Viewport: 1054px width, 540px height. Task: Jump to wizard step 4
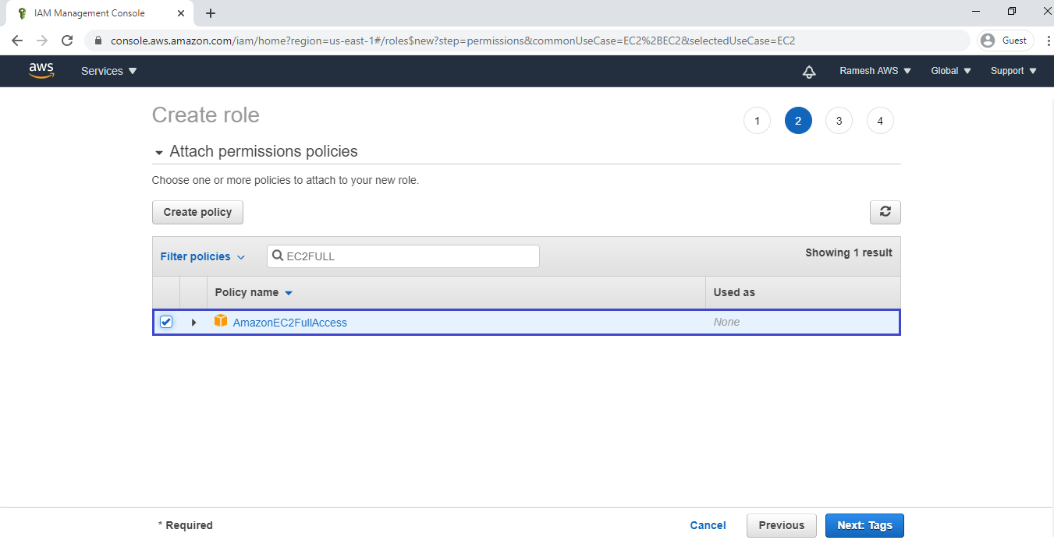pos(880,121)
